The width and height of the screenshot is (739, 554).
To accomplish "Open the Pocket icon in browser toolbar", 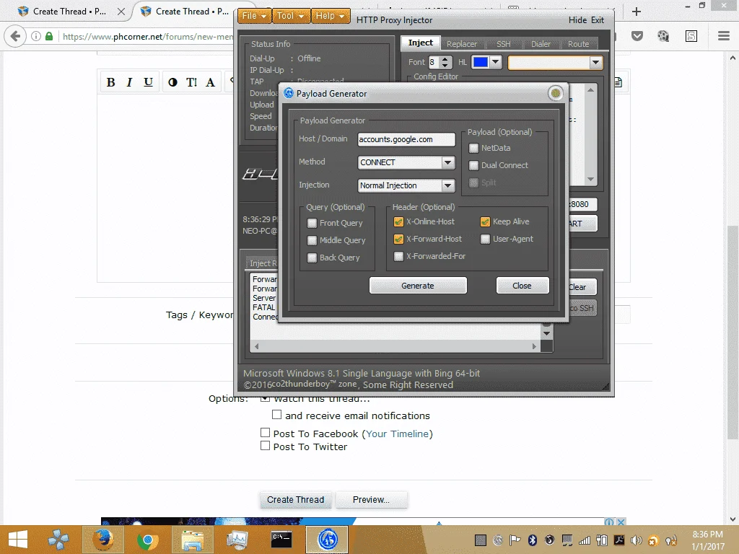I will [637, 36].
